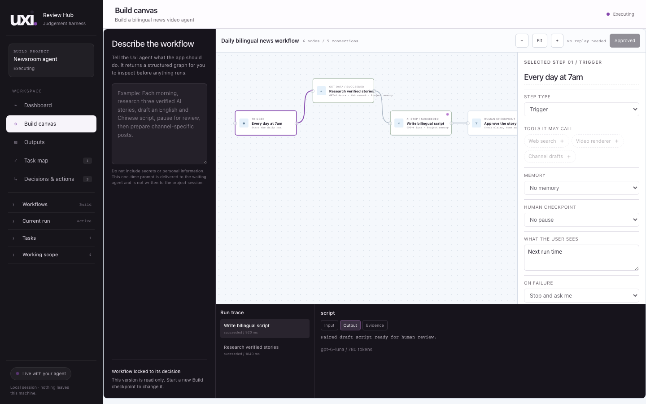This screenshot has width=646, height=404.
Task: Click the Y icon on Approve the story node
Action: point(476,123)
